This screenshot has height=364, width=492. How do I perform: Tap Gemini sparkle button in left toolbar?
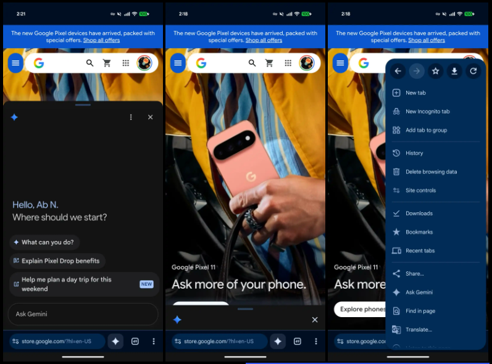tap(115, 341)
